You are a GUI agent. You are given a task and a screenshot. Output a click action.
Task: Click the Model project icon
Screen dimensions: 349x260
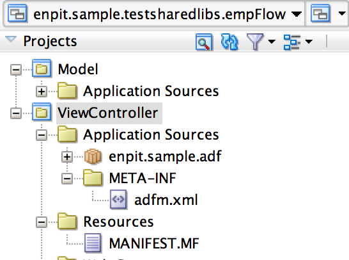[x=42, y=69]
